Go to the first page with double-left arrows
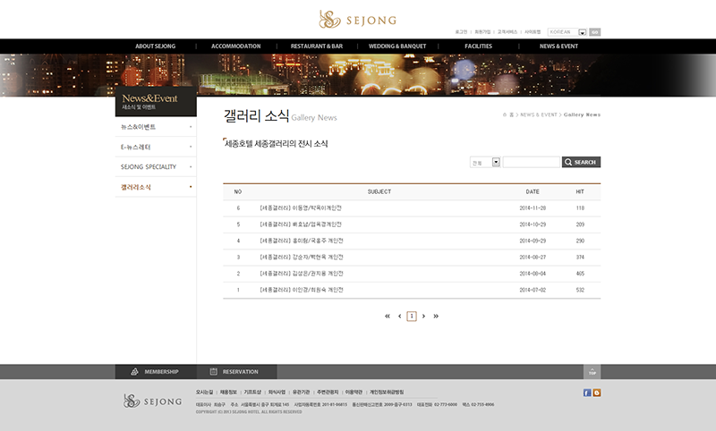 tap(388, 316)
